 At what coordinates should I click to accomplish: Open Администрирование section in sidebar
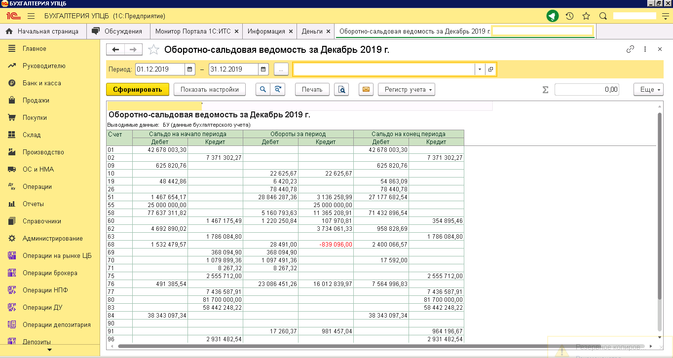[49, 238]
